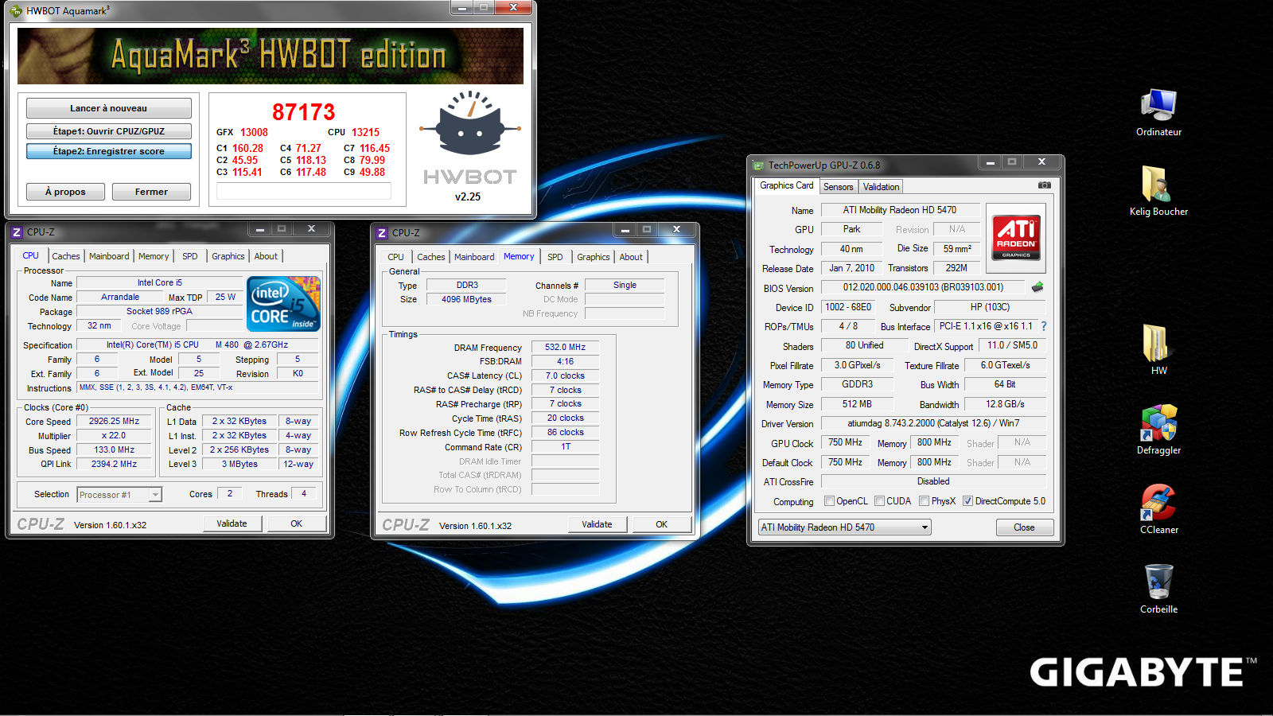1273x716 pixels.
Task: Click the HWBOT robot logo
Action: (x=469, y=125)
